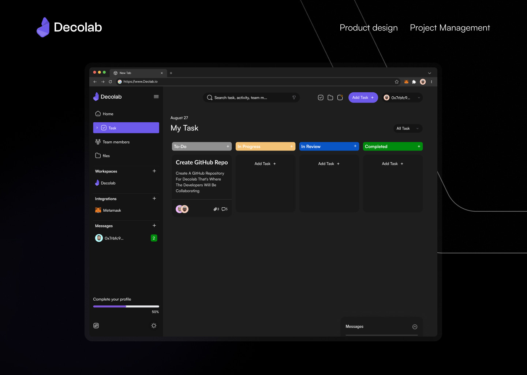Click the checkmark task icon in top toolbar
Screen dimensions: 527x375
coord(321,97)
